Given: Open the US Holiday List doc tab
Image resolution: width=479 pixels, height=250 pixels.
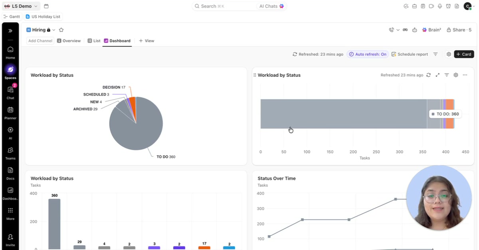Looking at the screenshot, I should [43, 17].
